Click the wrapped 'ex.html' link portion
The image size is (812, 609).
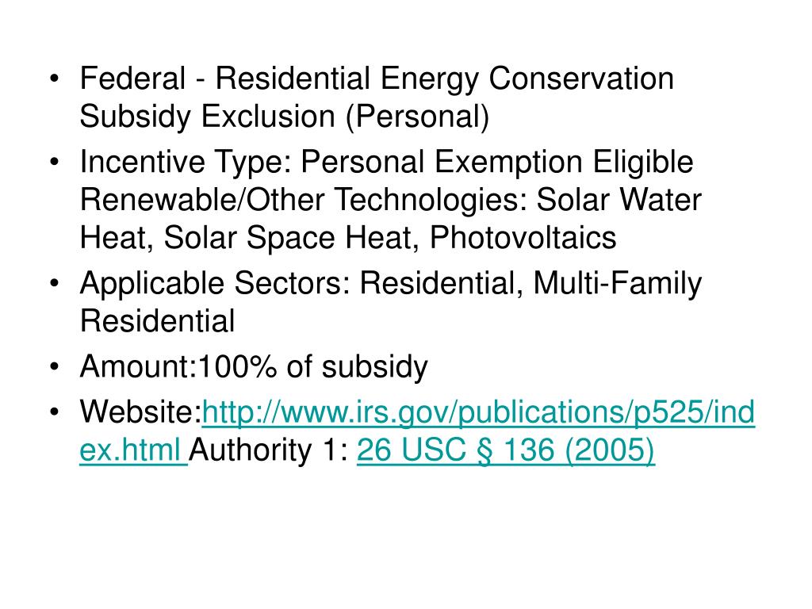coord(132,450)
